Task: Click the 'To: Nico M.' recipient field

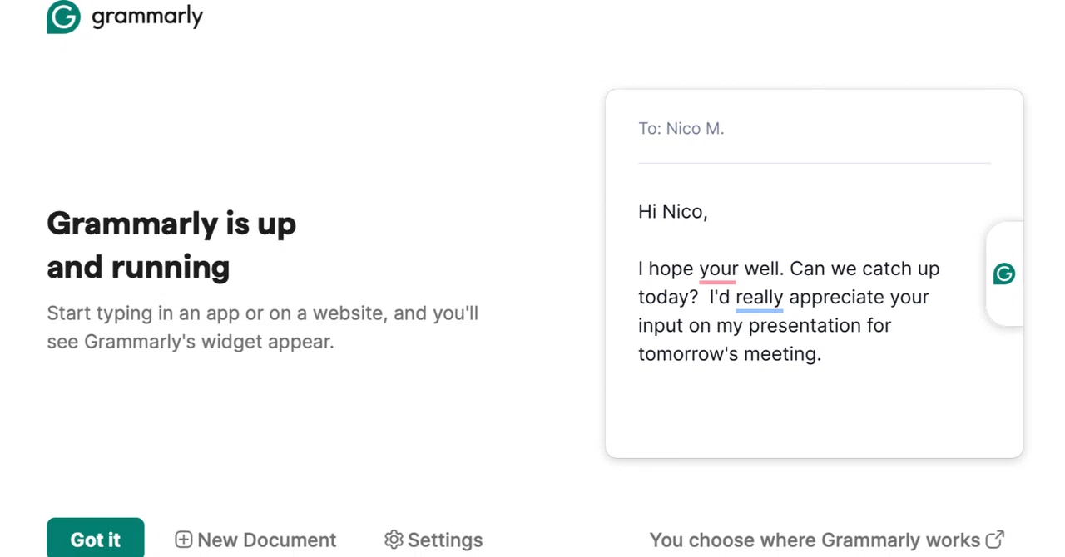Action: (x=681, y=129)
